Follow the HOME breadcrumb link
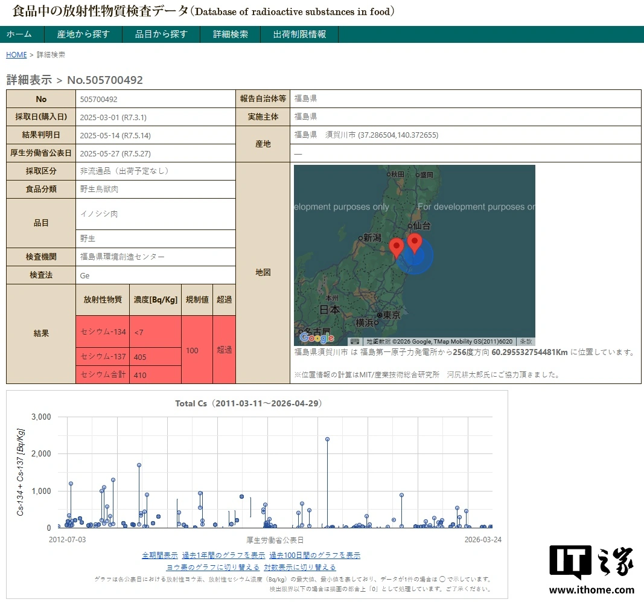This screenshot has height=602, width=644. click(16, 55)
